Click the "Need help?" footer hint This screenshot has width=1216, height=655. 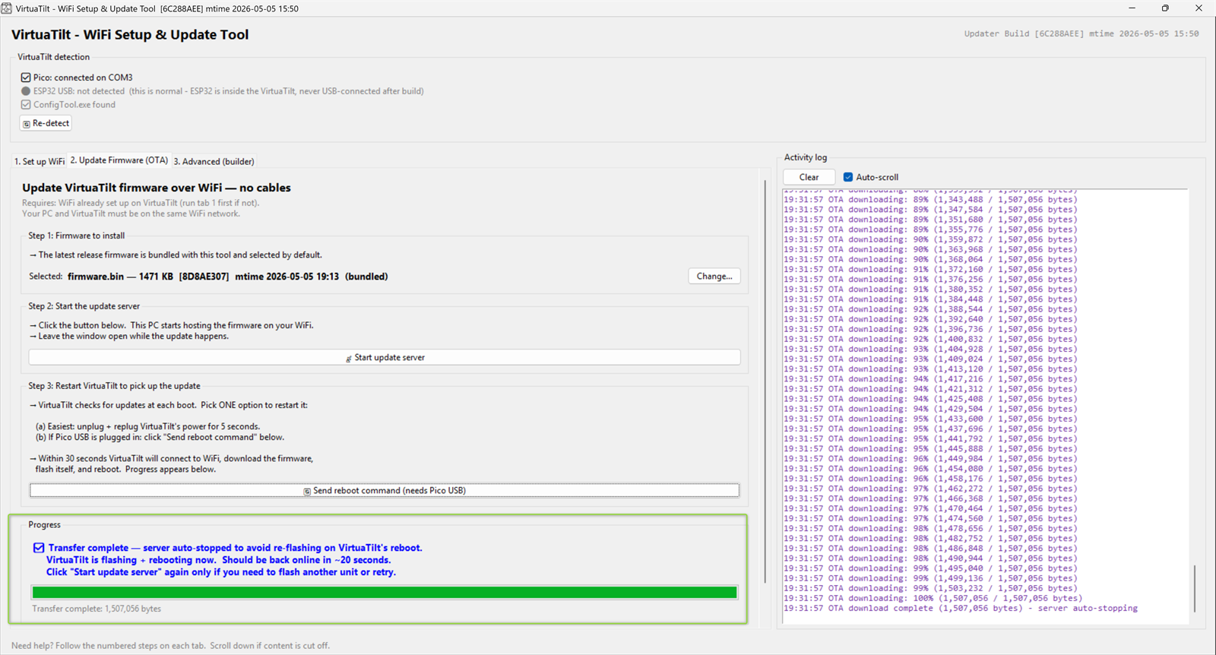coord(170,646)
